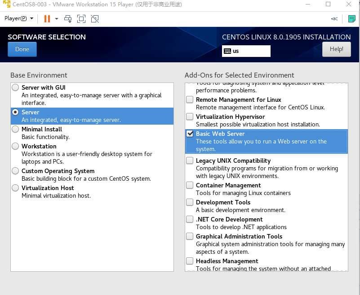Choose the Workstation environment
Image resolution: width=360 pixels, height=295 pixels.
pos(15,146)
